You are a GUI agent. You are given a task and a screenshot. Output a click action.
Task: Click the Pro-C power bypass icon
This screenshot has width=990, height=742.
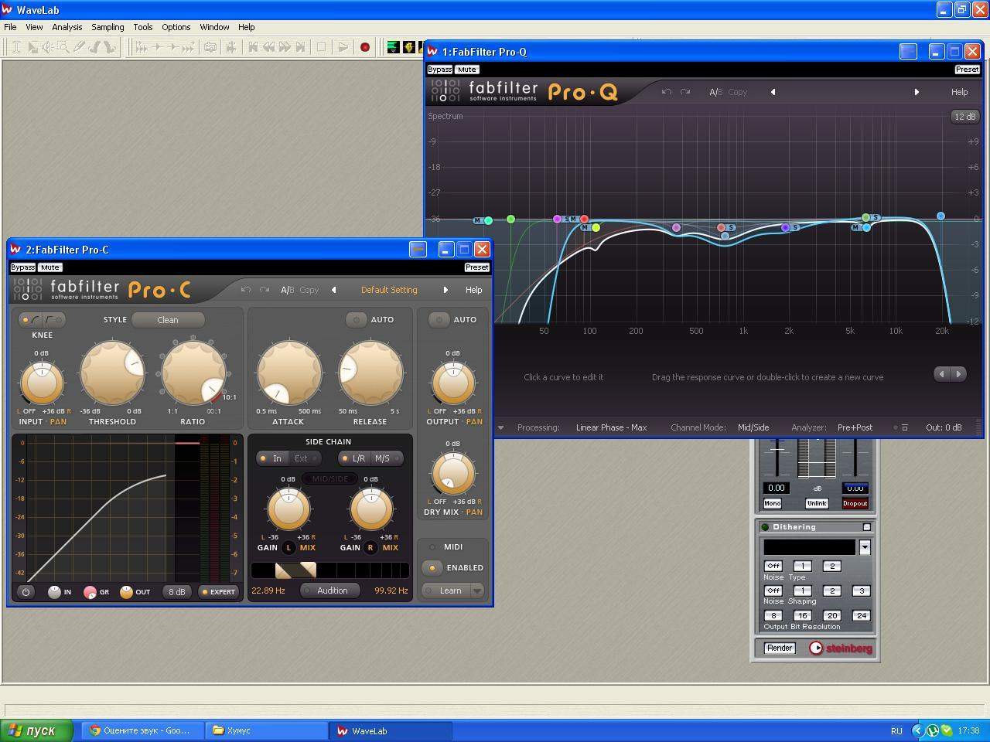point(26,592)
